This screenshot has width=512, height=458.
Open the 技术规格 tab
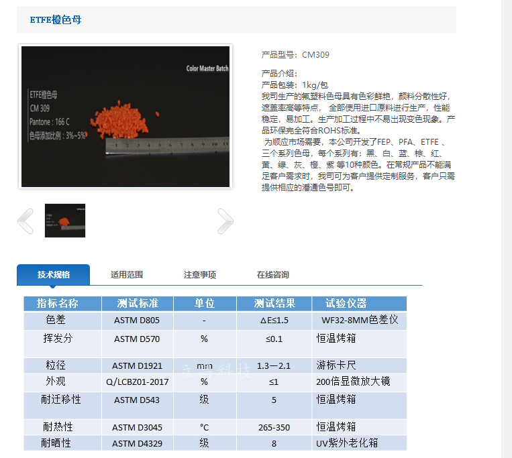(x=54, y=275)
